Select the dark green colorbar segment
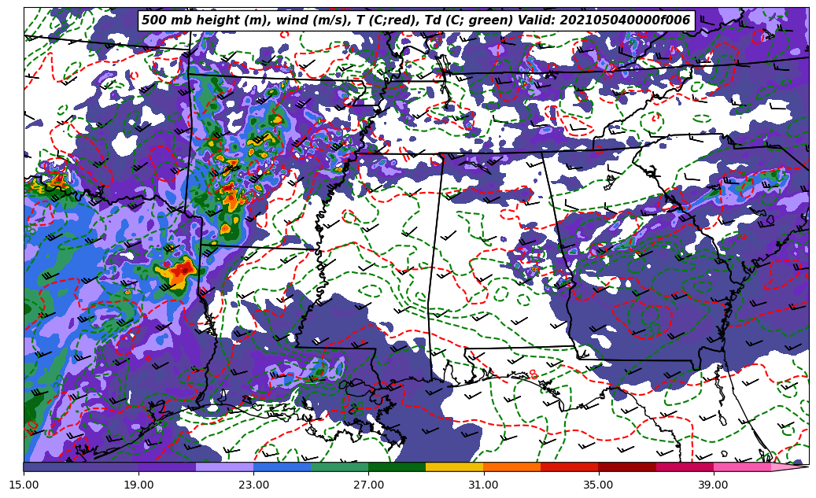 (397, 467)
